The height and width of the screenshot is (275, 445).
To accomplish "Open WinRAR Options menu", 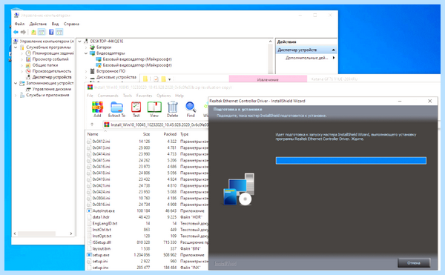I will [163, 96].
